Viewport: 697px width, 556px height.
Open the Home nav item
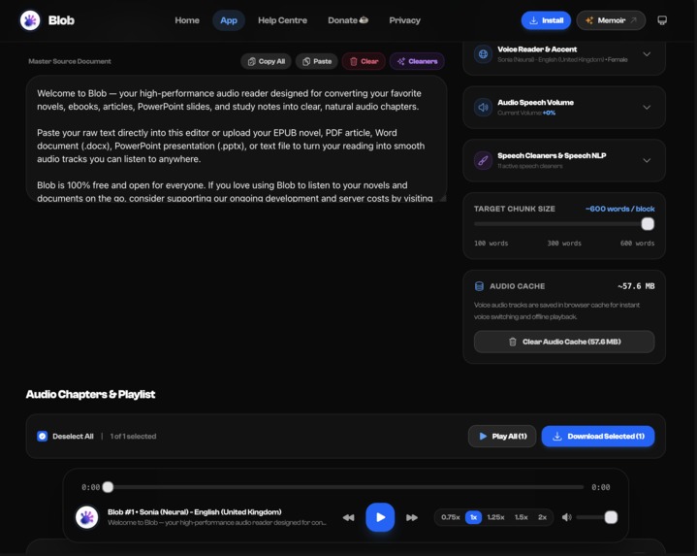pos(187,20)
